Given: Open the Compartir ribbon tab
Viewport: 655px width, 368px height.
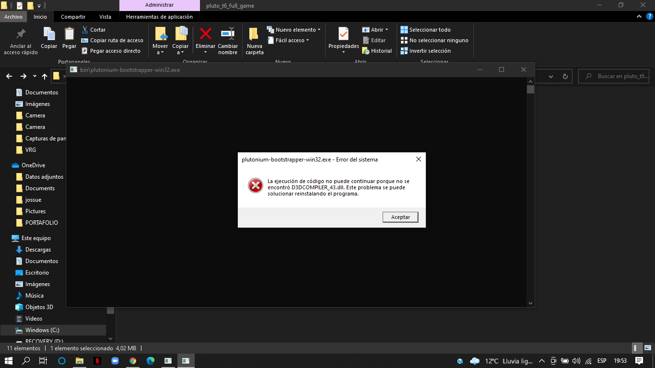Looking at the screenshot, I should (x=73, y=17).
